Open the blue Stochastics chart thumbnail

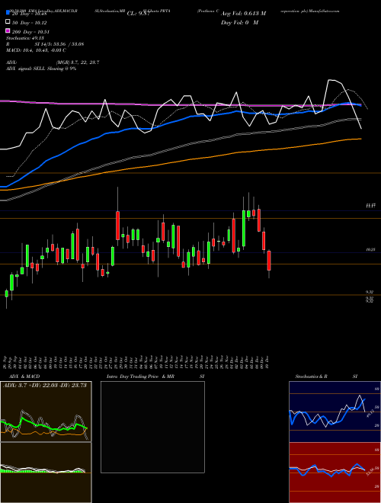[335, 412]
